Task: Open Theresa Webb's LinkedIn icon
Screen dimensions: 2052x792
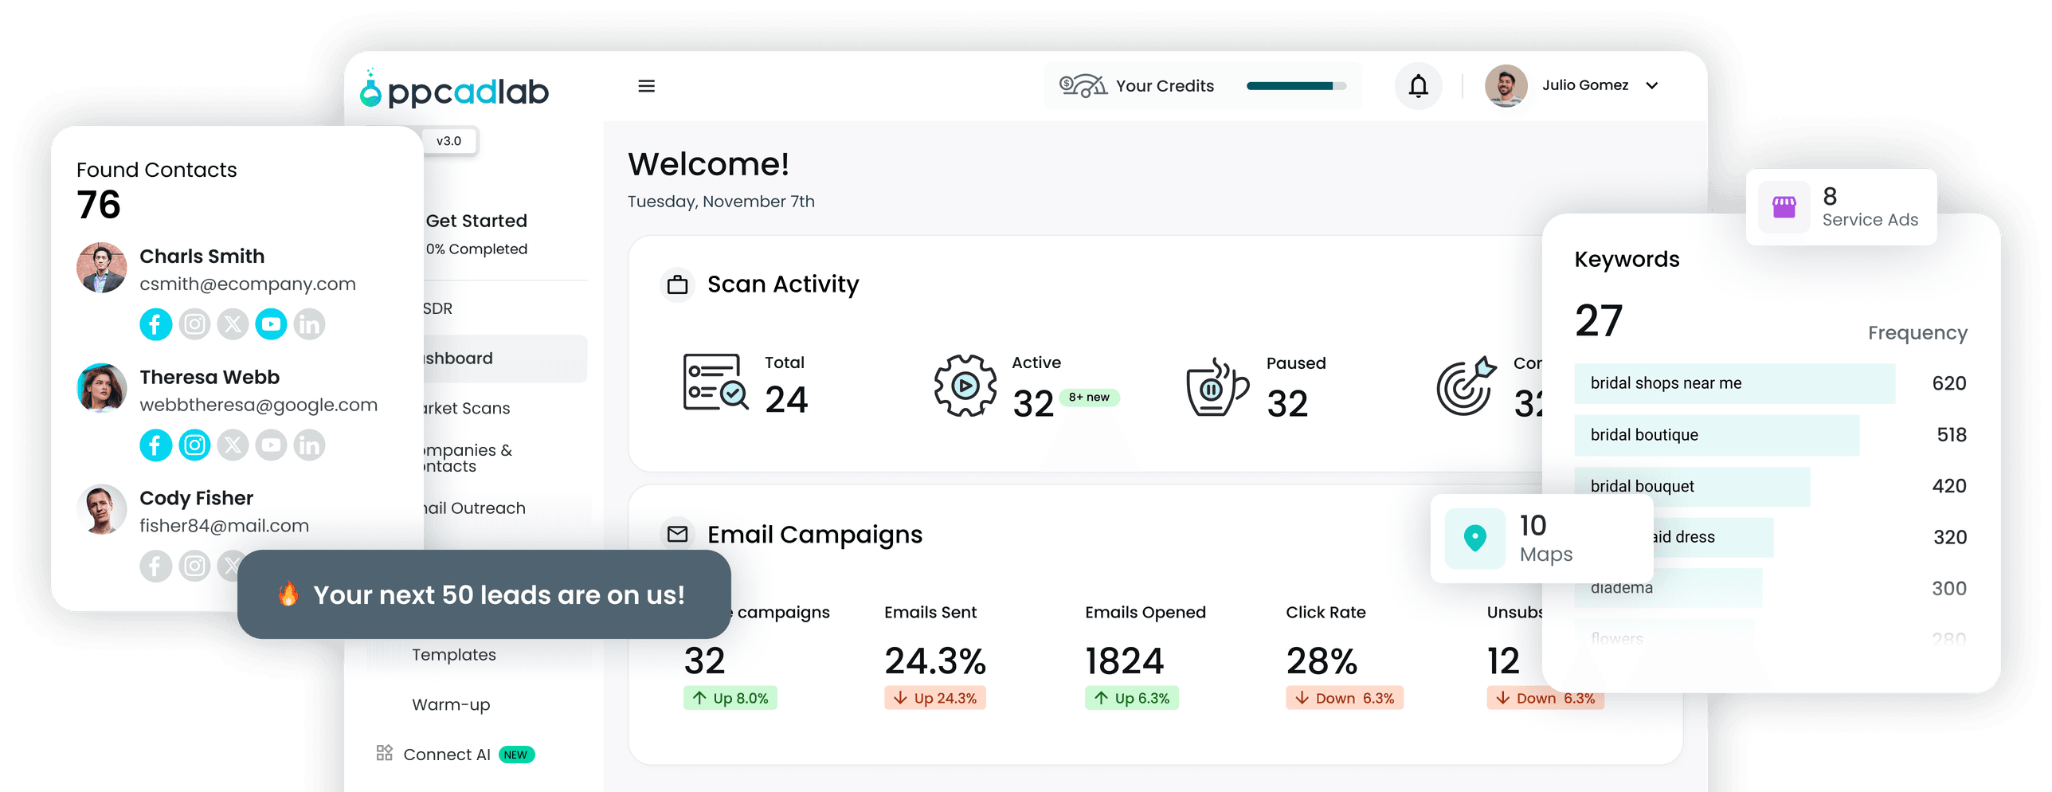Action: coord(309,445)
